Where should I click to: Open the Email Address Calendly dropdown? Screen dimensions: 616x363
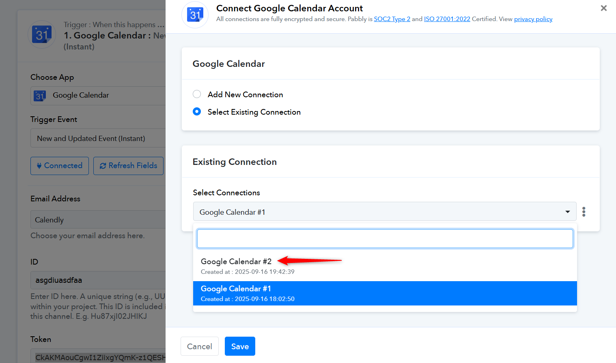point(98,220)
